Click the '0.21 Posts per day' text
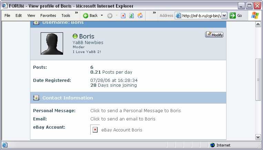Screen dimensions: 263x150 [111, 72]
